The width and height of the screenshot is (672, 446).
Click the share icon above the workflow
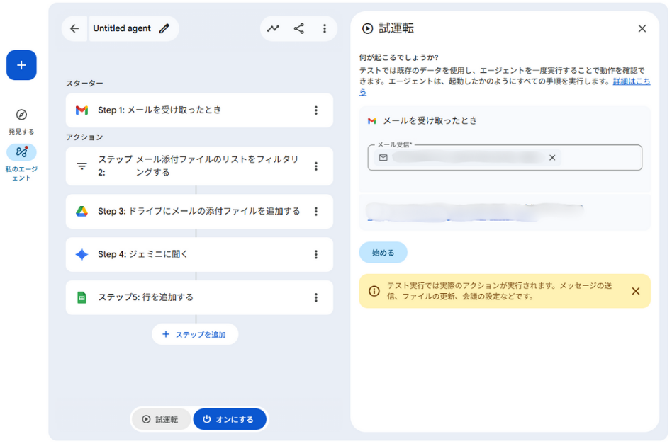pos(298,28)
